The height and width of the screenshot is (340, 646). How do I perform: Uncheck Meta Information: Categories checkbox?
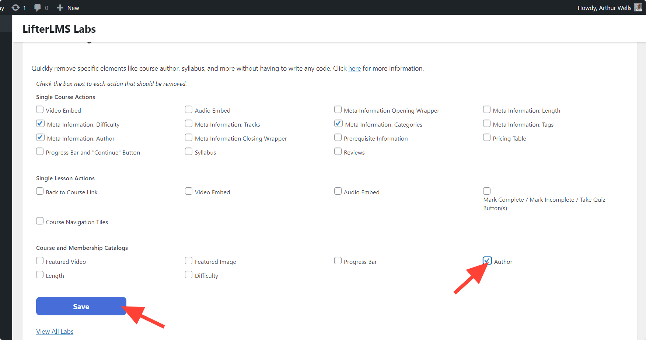339,124
